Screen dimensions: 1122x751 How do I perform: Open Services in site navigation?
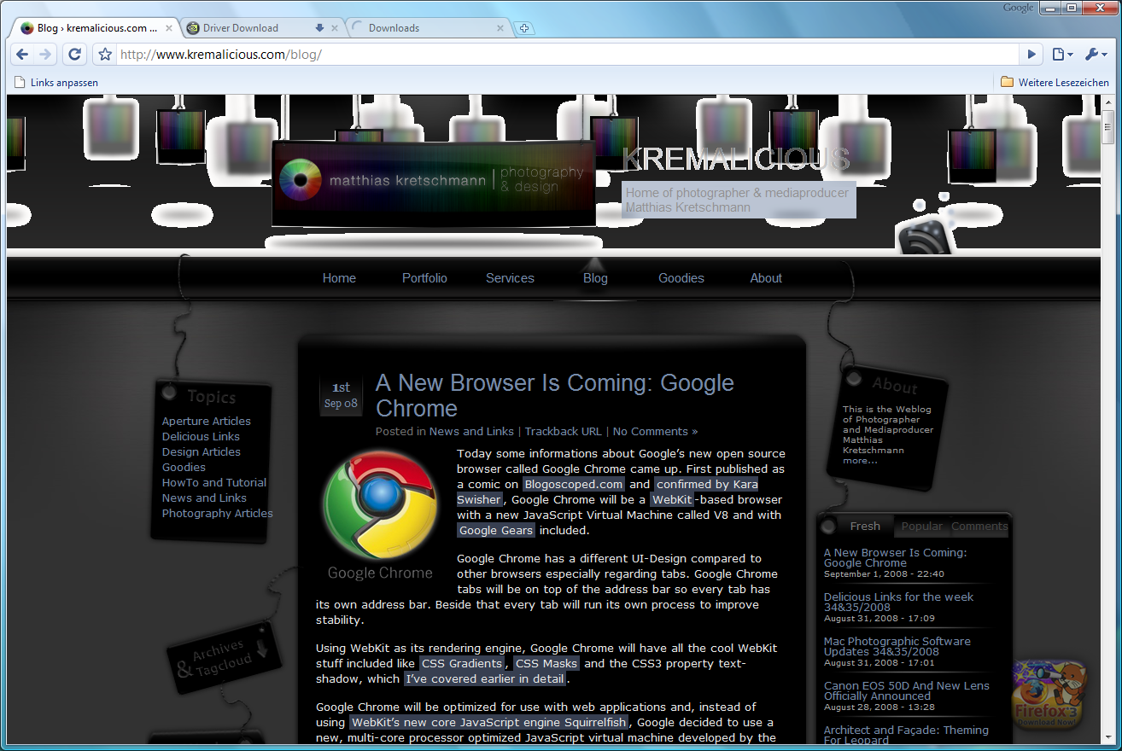tap(510, 278)
